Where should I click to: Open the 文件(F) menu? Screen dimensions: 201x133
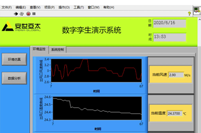tap(7, 7)
